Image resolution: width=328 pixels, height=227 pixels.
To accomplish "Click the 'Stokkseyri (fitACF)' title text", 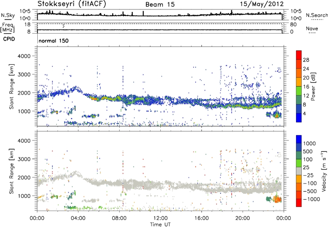I will point(72,4).
